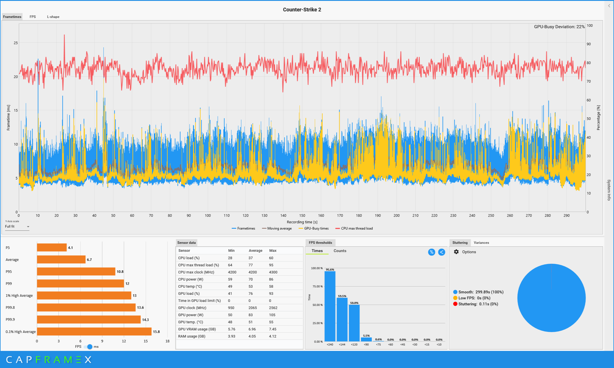Viewport: 614px width, 368px height.
Task: Click the Sensor data tab header
Action: tap(186, 243)
